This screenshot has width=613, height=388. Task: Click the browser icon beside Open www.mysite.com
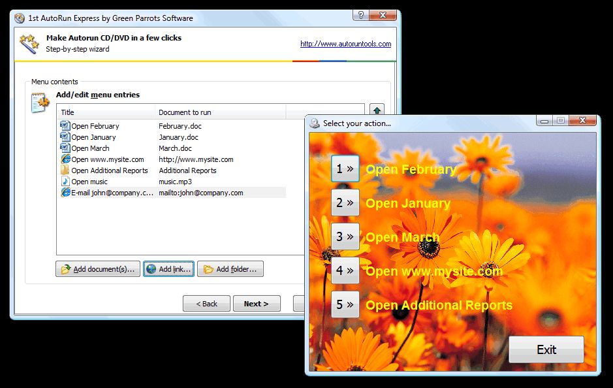[65, 159]
